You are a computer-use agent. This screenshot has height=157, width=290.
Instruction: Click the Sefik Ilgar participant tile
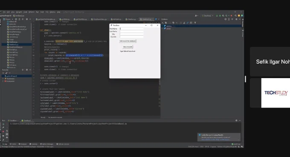(270, 62)
